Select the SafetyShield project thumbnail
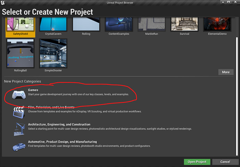 21,24
